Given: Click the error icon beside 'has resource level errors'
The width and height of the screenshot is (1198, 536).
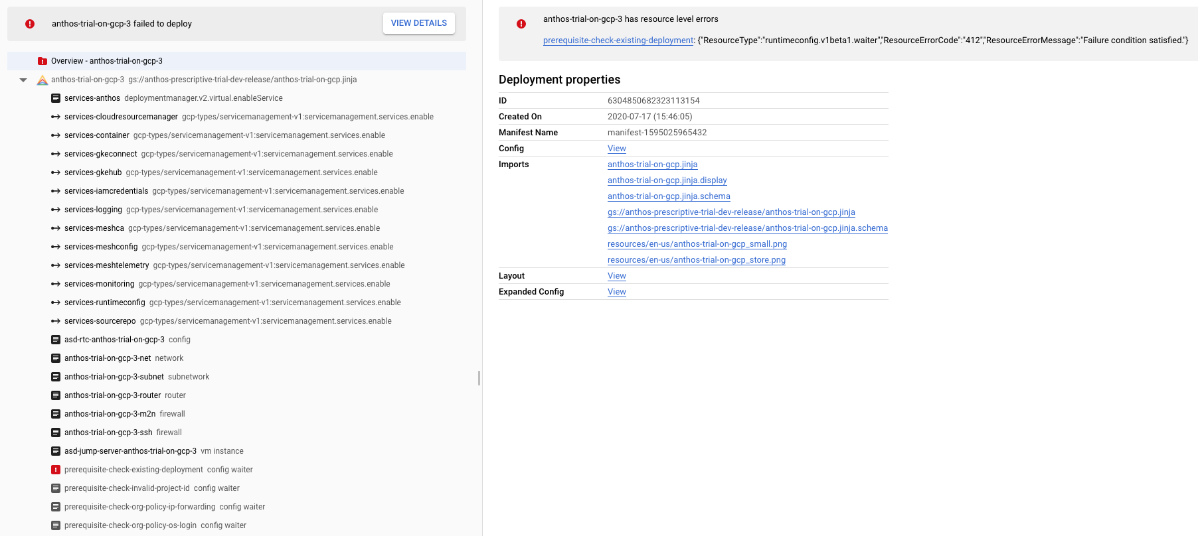Looking at the screenshot, I should (x=521, y=24).
